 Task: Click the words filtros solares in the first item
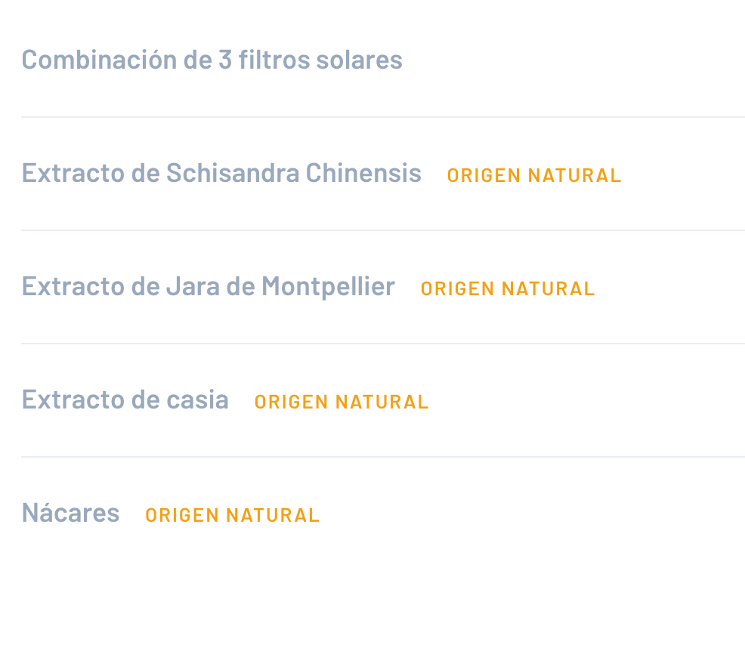pyautogui.click(x=320, y=60)
